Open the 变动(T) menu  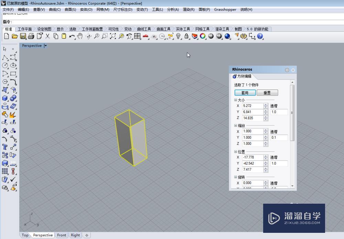tap(142, 10)
